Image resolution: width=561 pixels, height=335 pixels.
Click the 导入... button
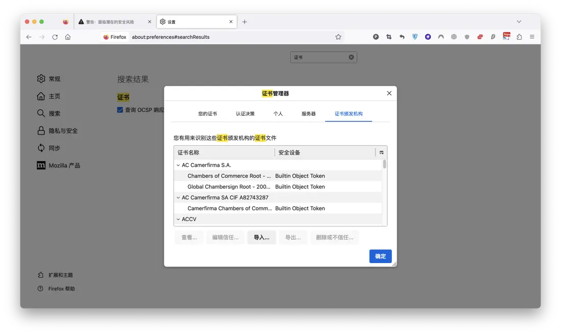tap(261, 237)
